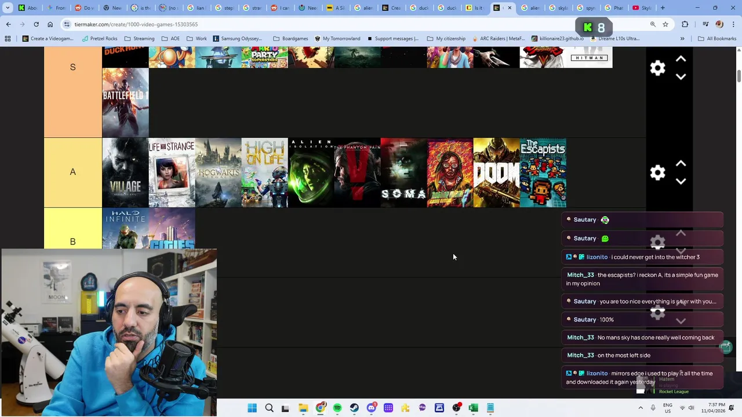Move A tier row up

point(681,164)
